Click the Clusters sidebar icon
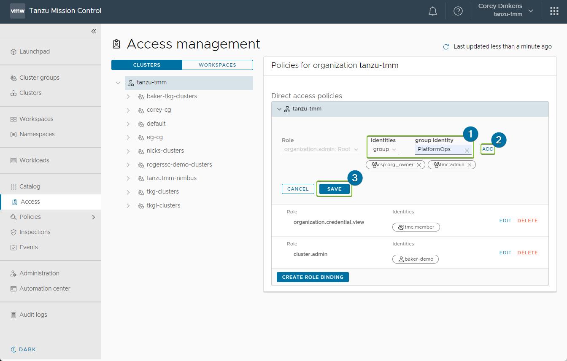 click(x=13, y=93)
